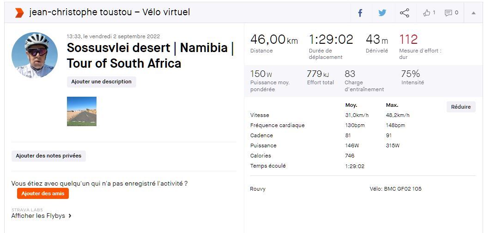This screenshot has width=496, height=233.
Task: Open comments via speech bubble icon
Action: [x=448, y=13]
